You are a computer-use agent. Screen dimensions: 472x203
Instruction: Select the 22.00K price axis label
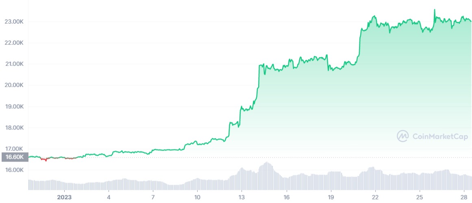[x=14, y=43]
